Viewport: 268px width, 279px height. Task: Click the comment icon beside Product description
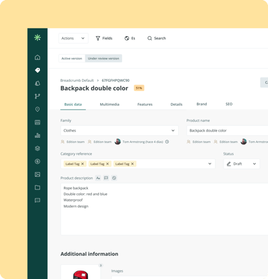pyautogui.click(x=106, y=178)
